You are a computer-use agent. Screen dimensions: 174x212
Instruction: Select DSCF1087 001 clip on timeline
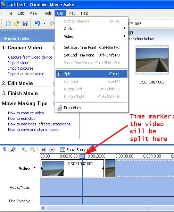click(x=73, y=168)
